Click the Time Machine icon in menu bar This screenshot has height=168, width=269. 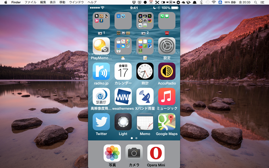click(x=207, y=2)
